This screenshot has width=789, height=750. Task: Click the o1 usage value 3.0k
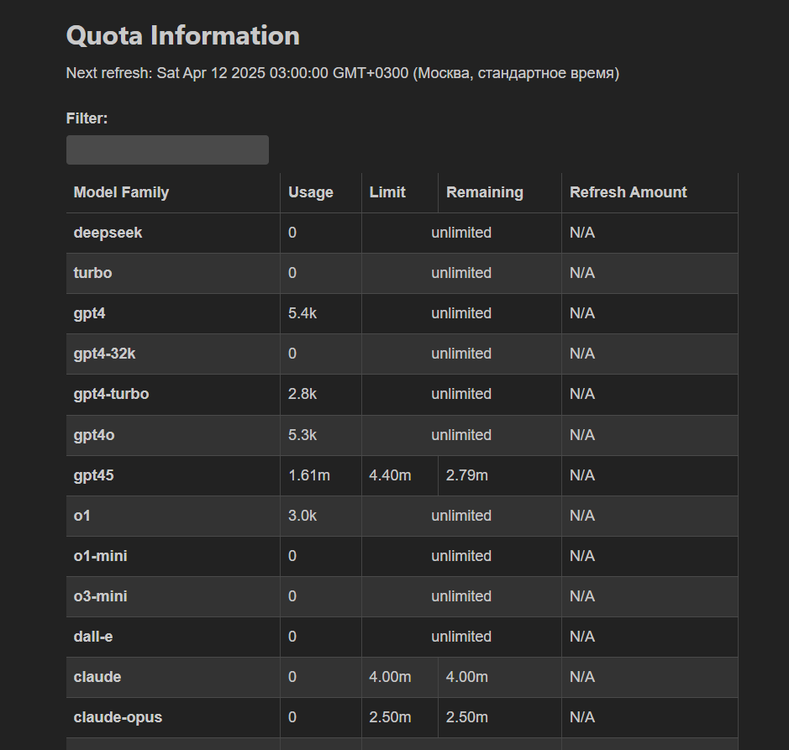click(302, 516)
